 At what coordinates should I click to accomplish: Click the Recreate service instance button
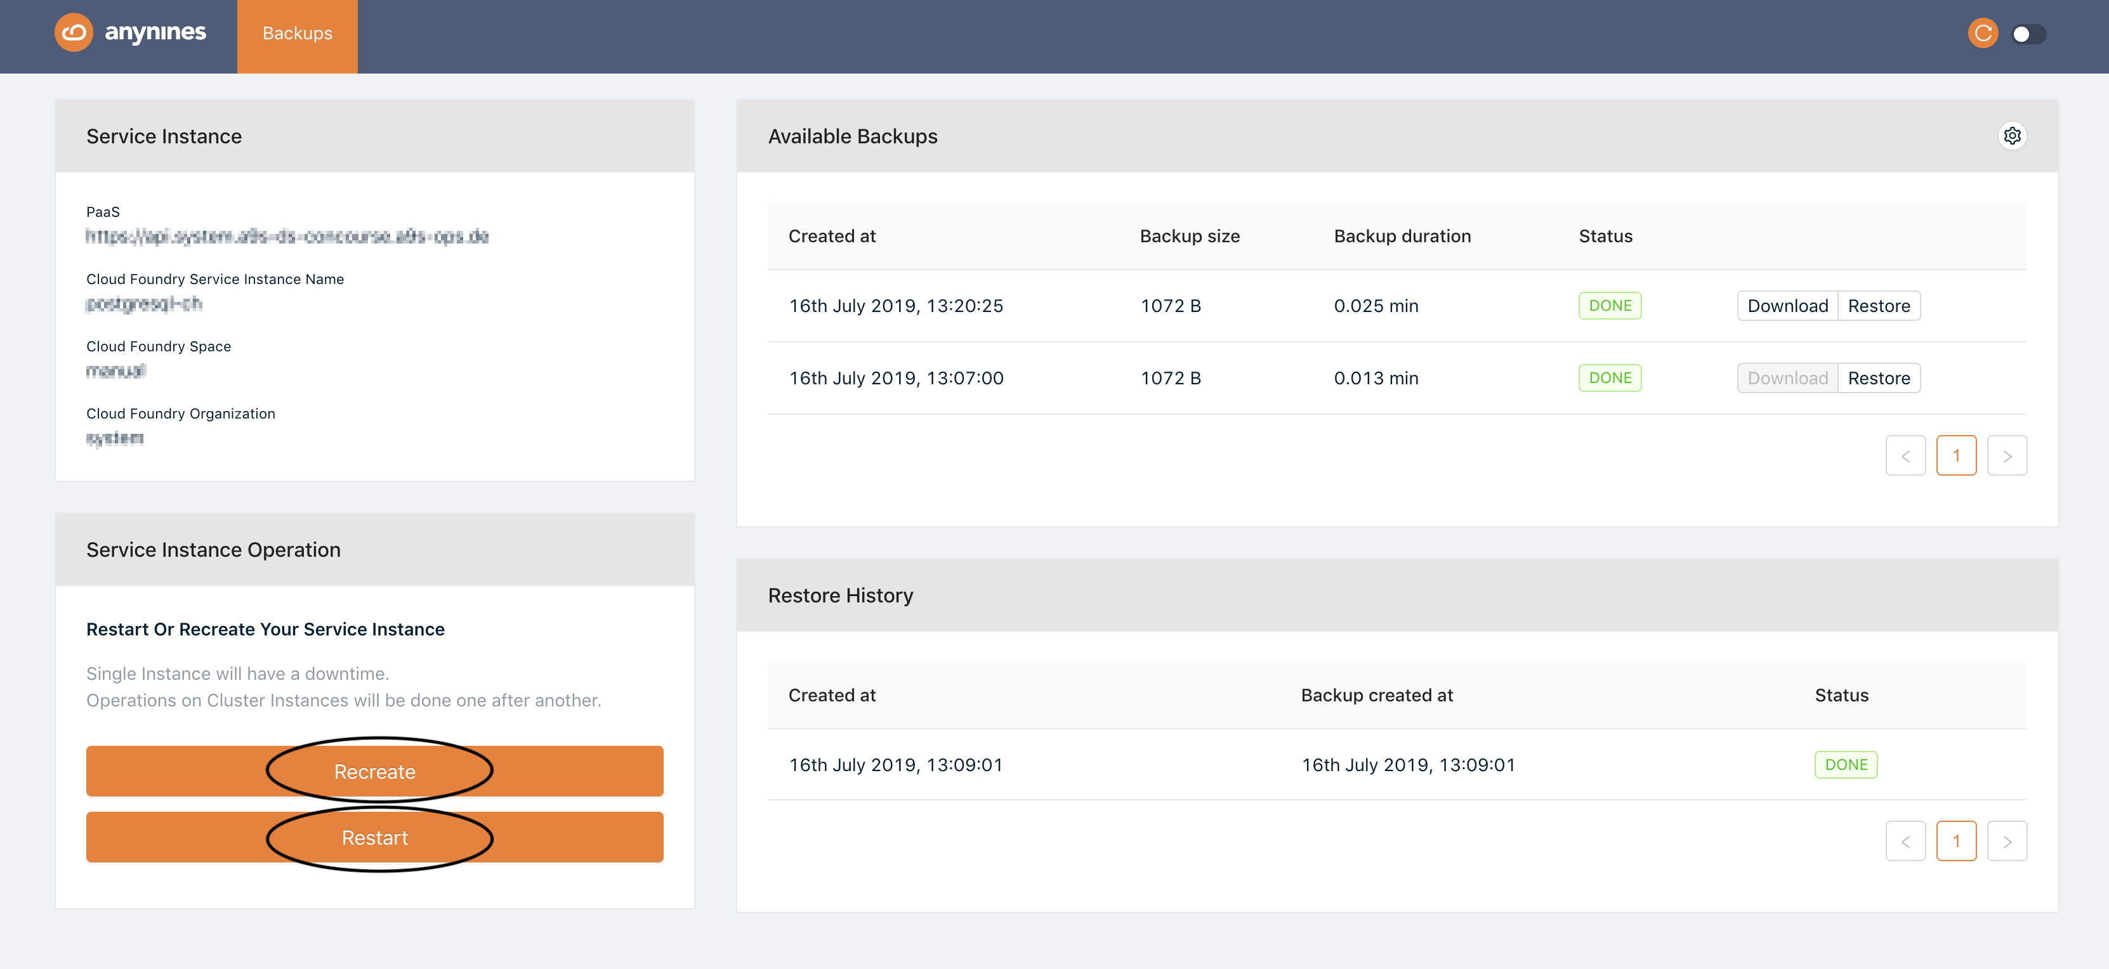tap(375, 771)
